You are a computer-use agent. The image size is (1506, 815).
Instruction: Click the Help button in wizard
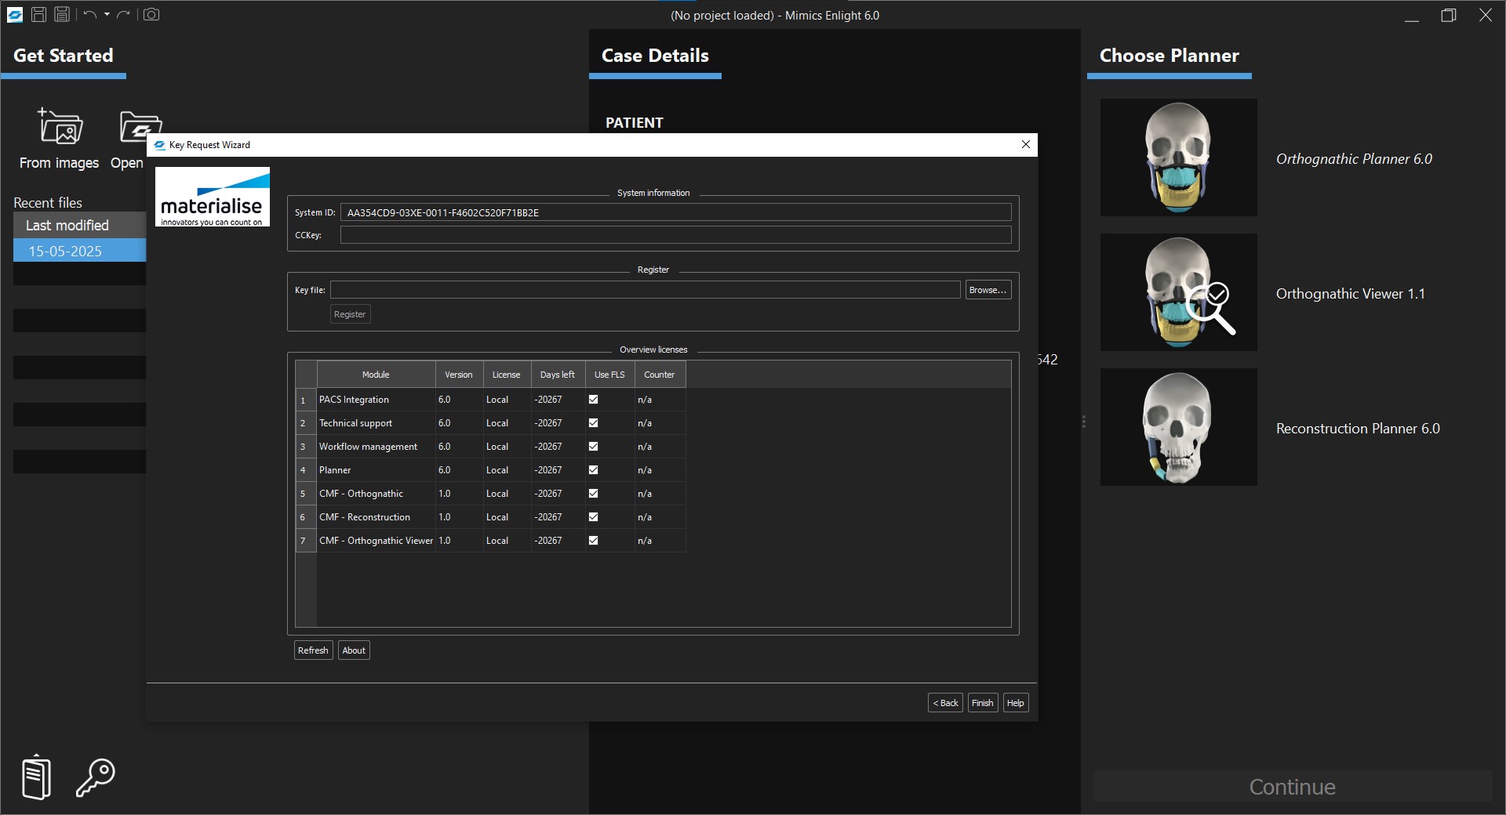(x=1015, y=703)
